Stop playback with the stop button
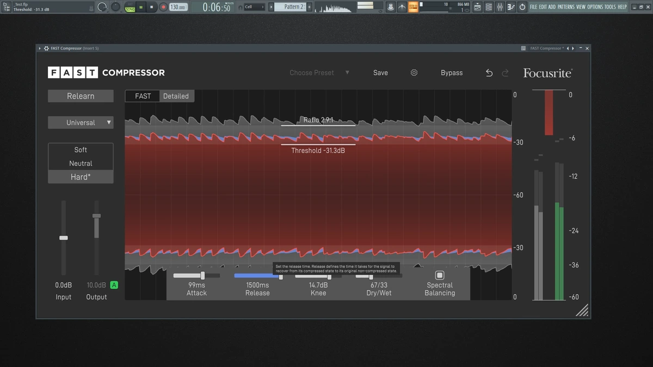Image resolution: width=653 pixels, height=367 pixels. tap(152, 7)
